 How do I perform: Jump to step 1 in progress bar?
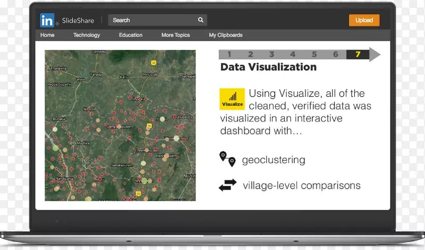229,54
